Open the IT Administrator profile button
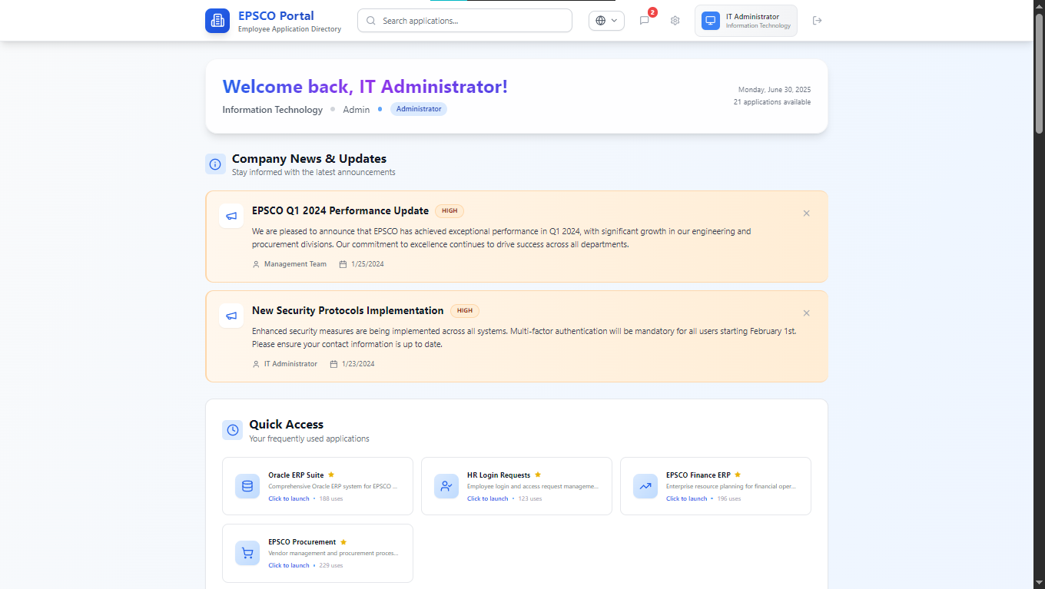Screen dimensions: 1045x589 (x=746, y=21)
